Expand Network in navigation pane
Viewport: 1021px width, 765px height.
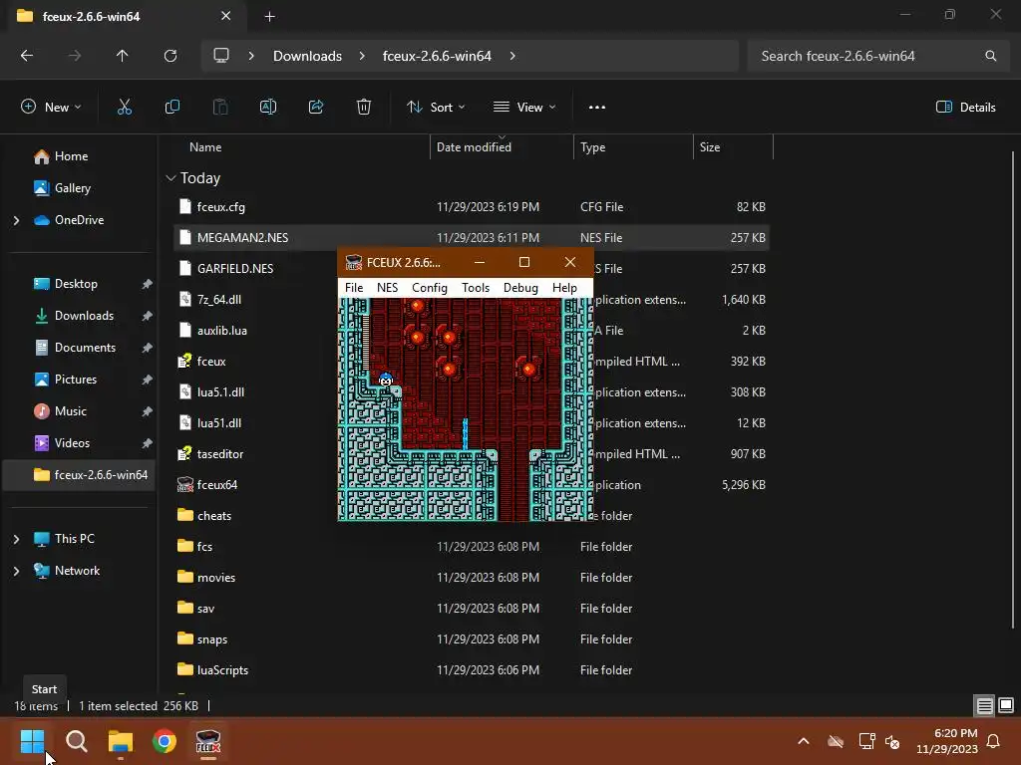16,571
